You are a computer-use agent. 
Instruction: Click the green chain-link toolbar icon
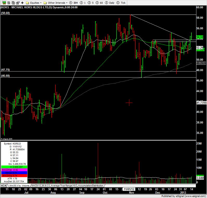(x=4, y=3)
